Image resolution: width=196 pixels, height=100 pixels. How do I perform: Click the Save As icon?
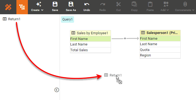[71, 4]
